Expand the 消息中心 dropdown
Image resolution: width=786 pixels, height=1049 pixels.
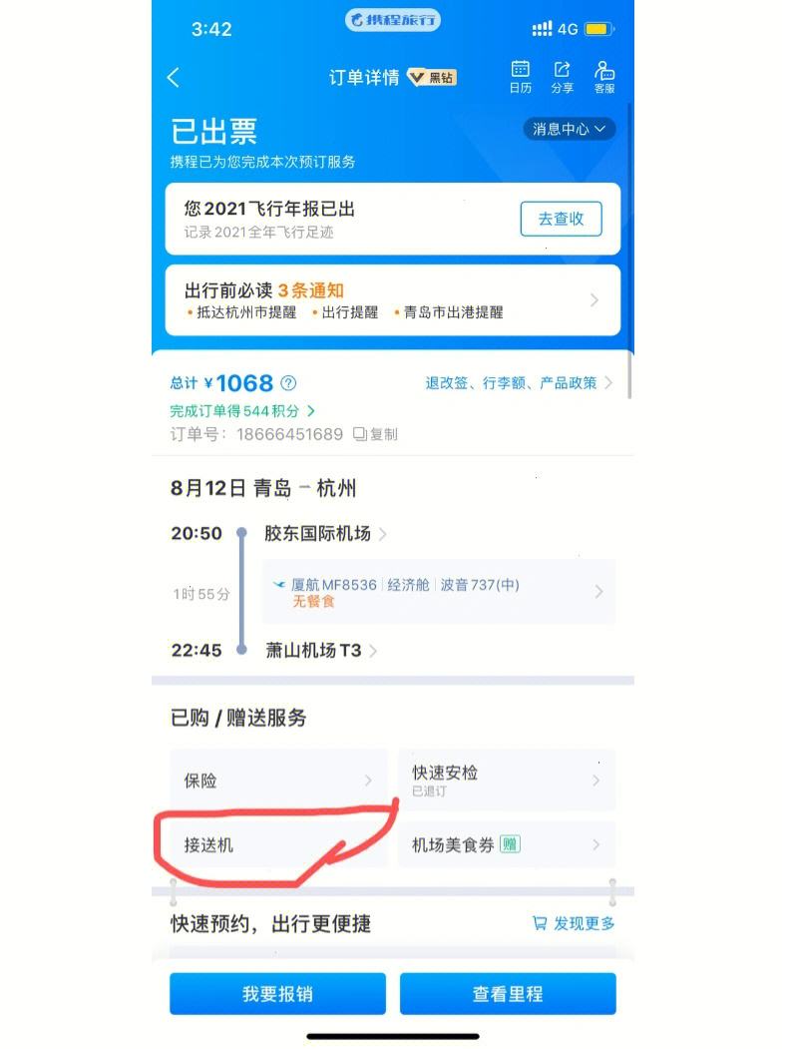point(569,129)
